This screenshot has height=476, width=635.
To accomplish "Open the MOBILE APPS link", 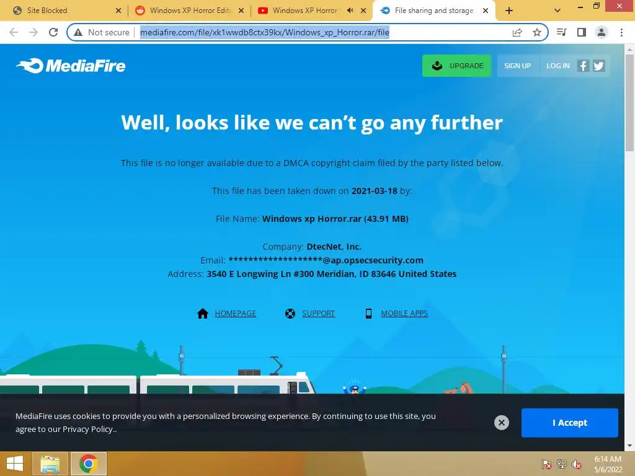I will (x=404, y=313).
